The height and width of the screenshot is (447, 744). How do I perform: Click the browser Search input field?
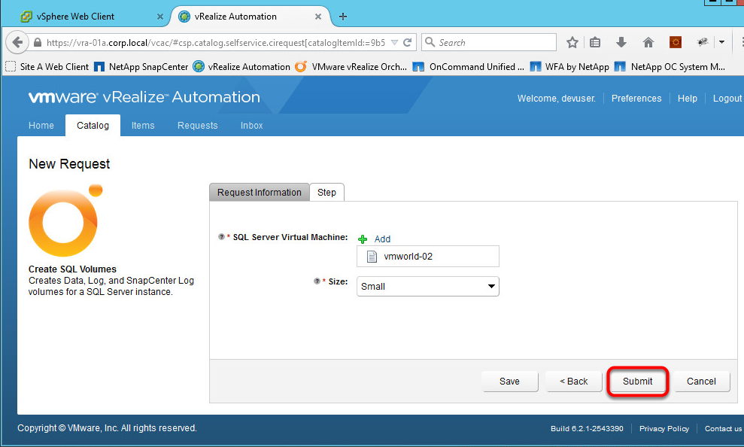[x=489, y=42]
